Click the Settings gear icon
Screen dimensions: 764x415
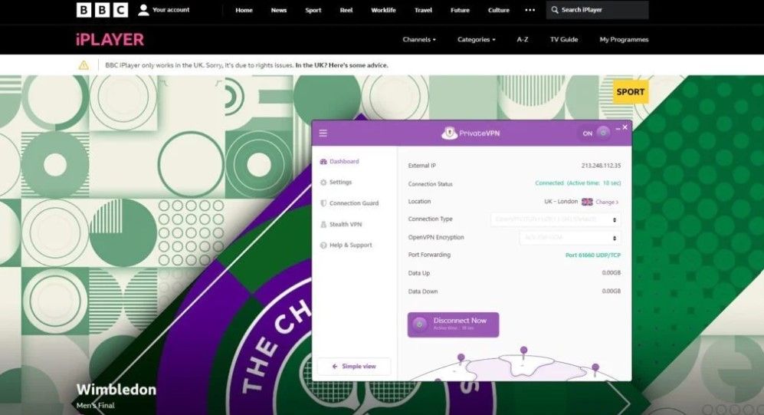[x=323, y=183]
